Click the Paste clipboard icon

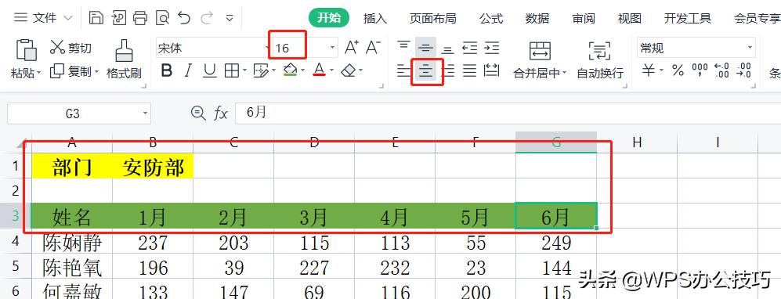pos(27,50)
